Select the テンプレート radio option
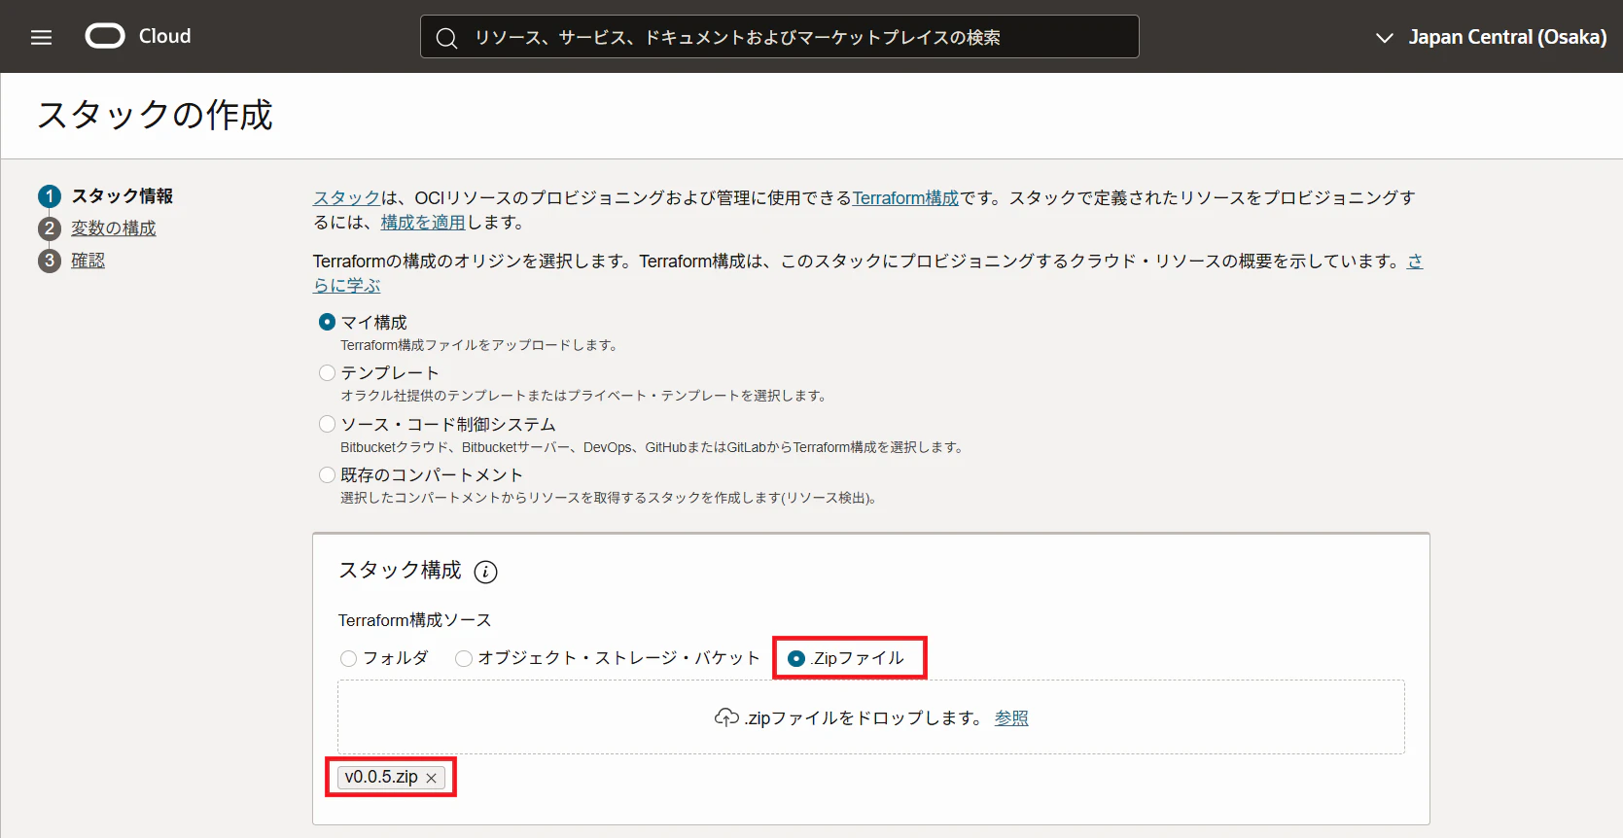The width and height of the screenshot is (1623, 838). tap(328, 372)
